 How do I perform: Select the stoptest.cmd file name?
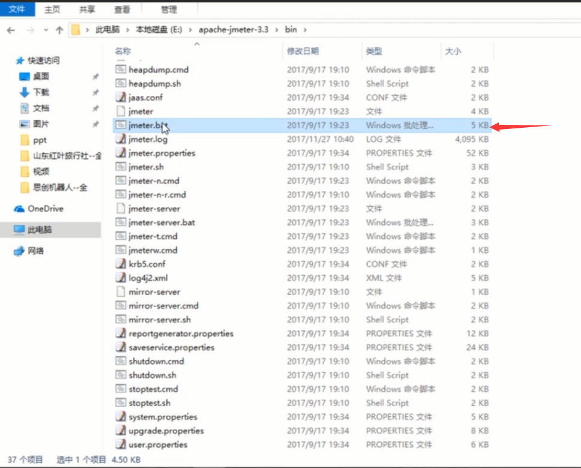click(153, 389)
